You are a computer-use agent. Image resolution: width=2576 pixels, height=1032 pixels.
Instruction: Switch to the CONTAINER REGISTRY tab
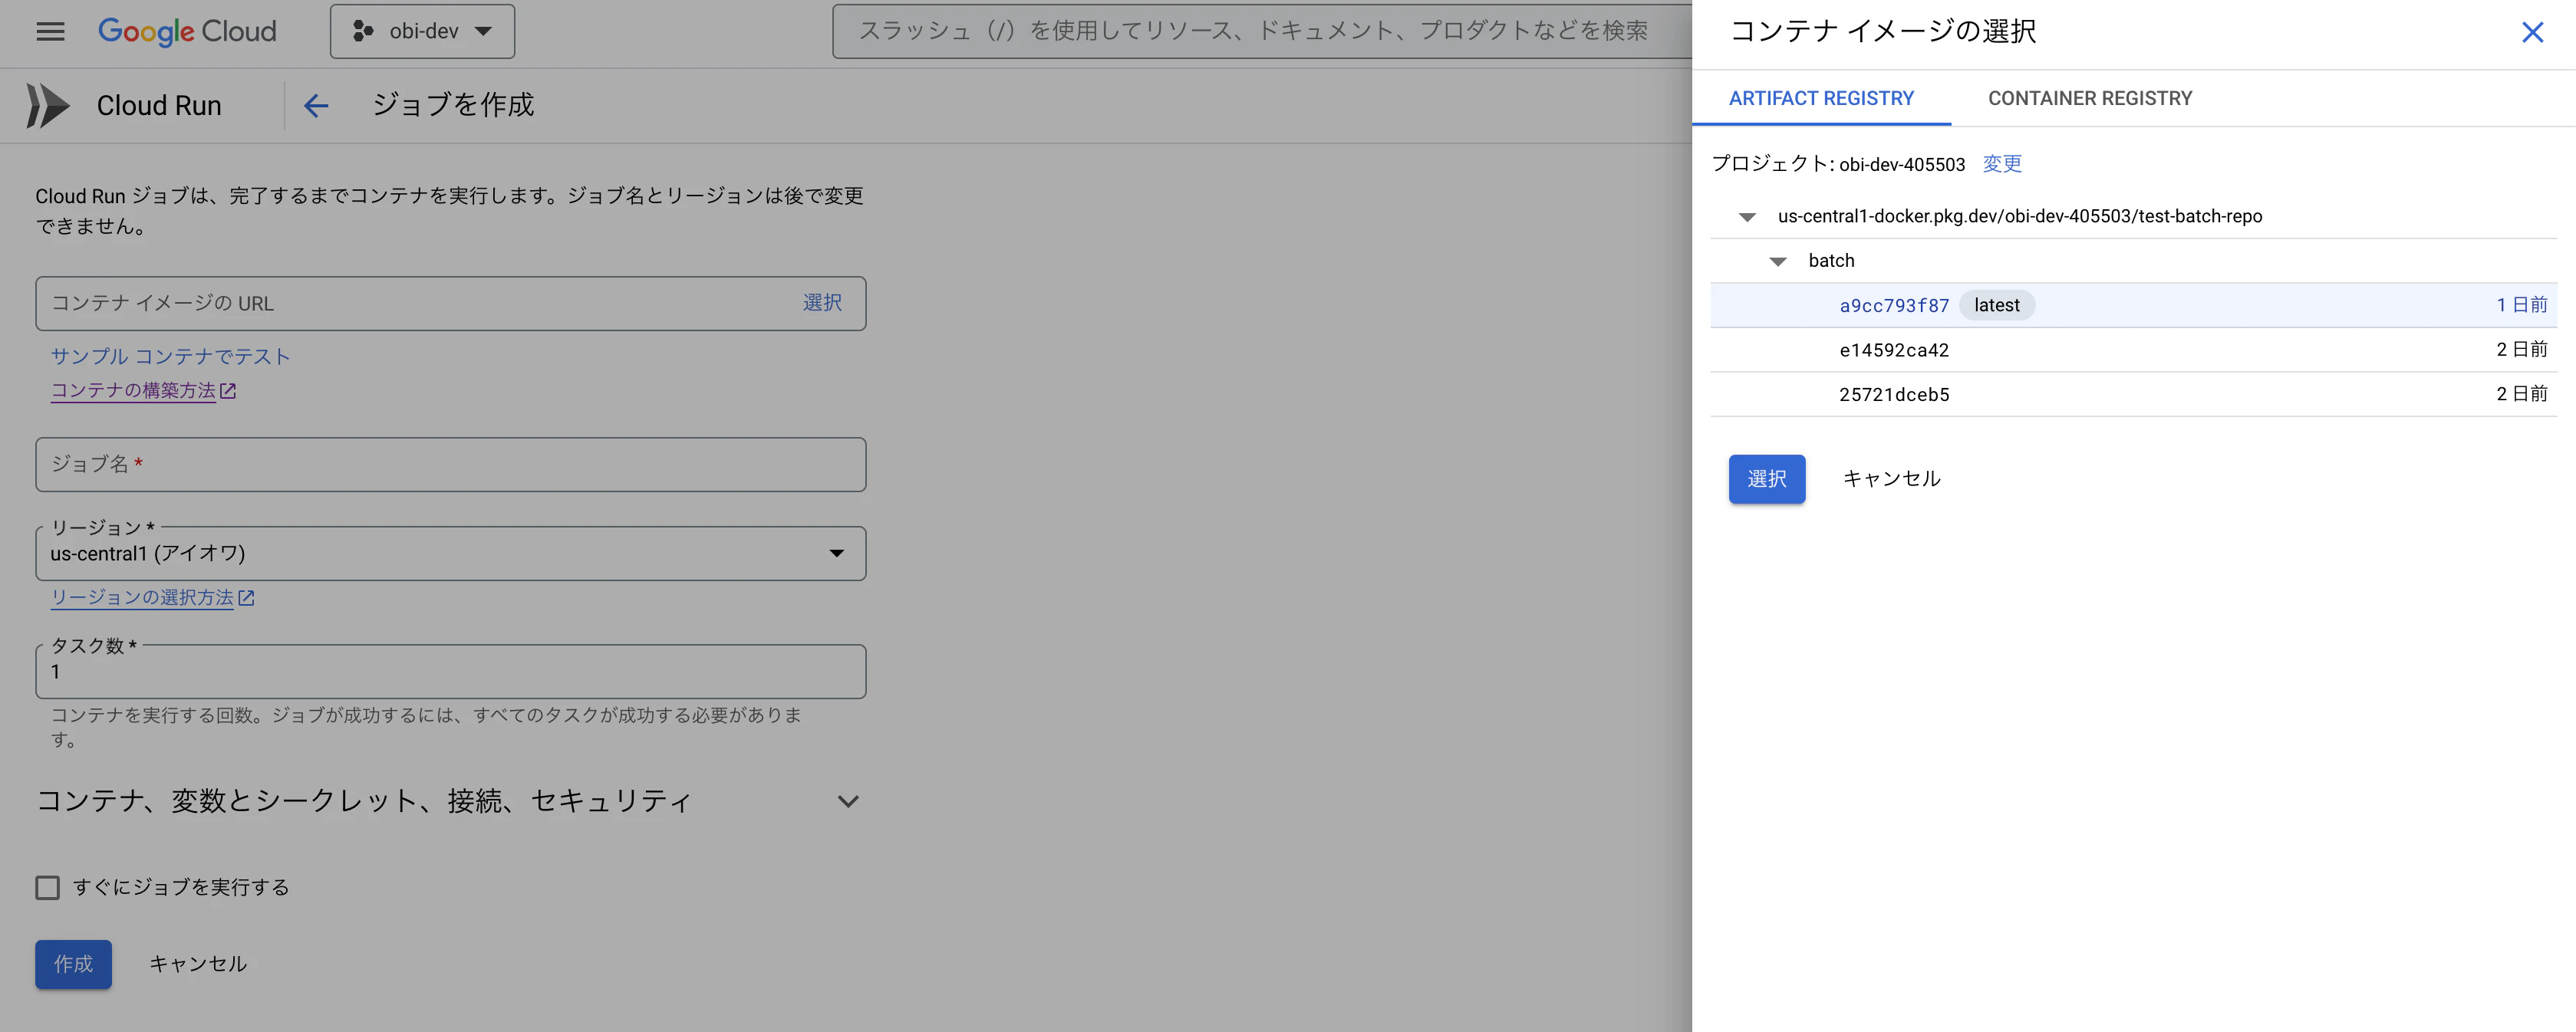(2090, 98)
